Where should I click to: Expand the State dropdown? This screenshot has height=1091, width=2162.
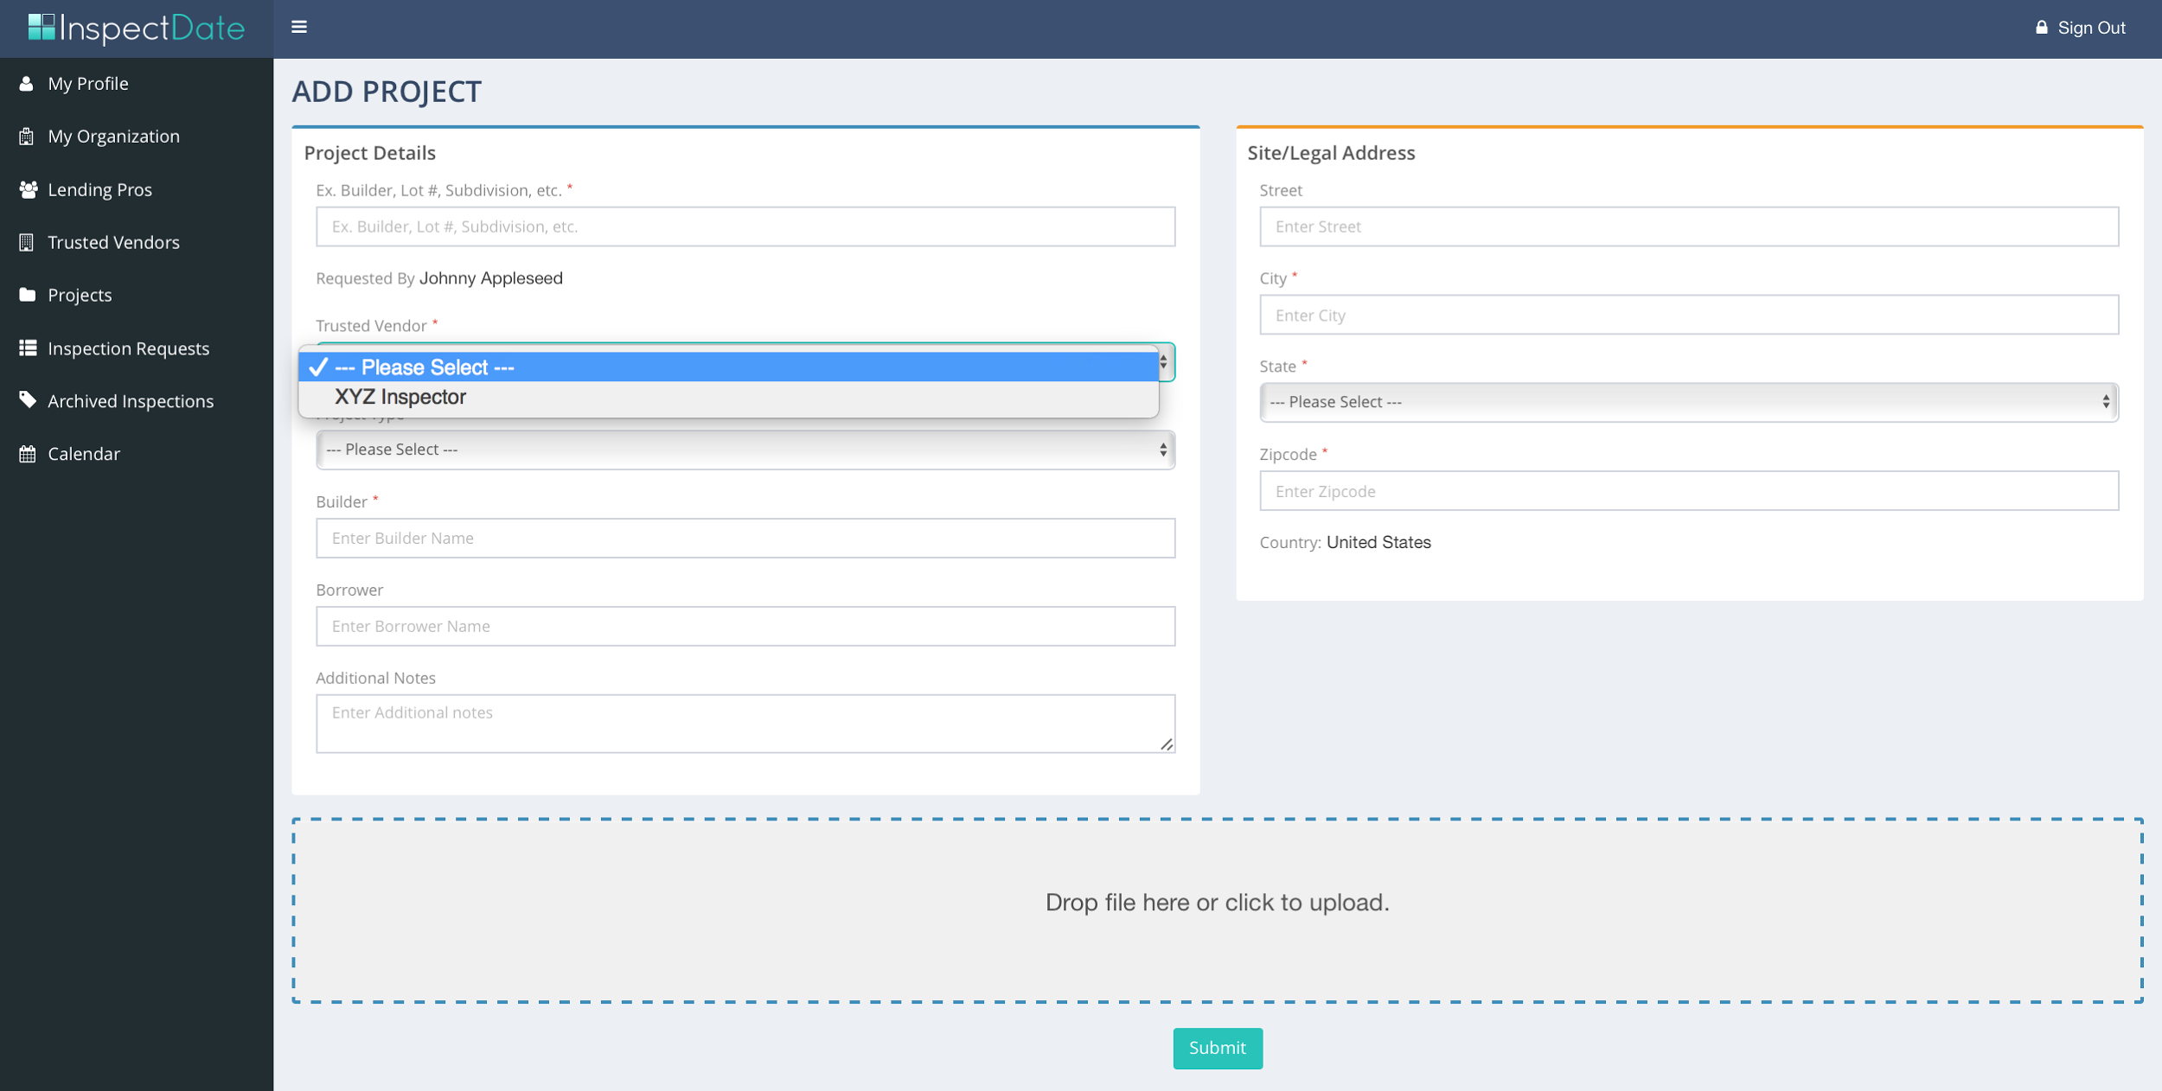point(1688,402)
